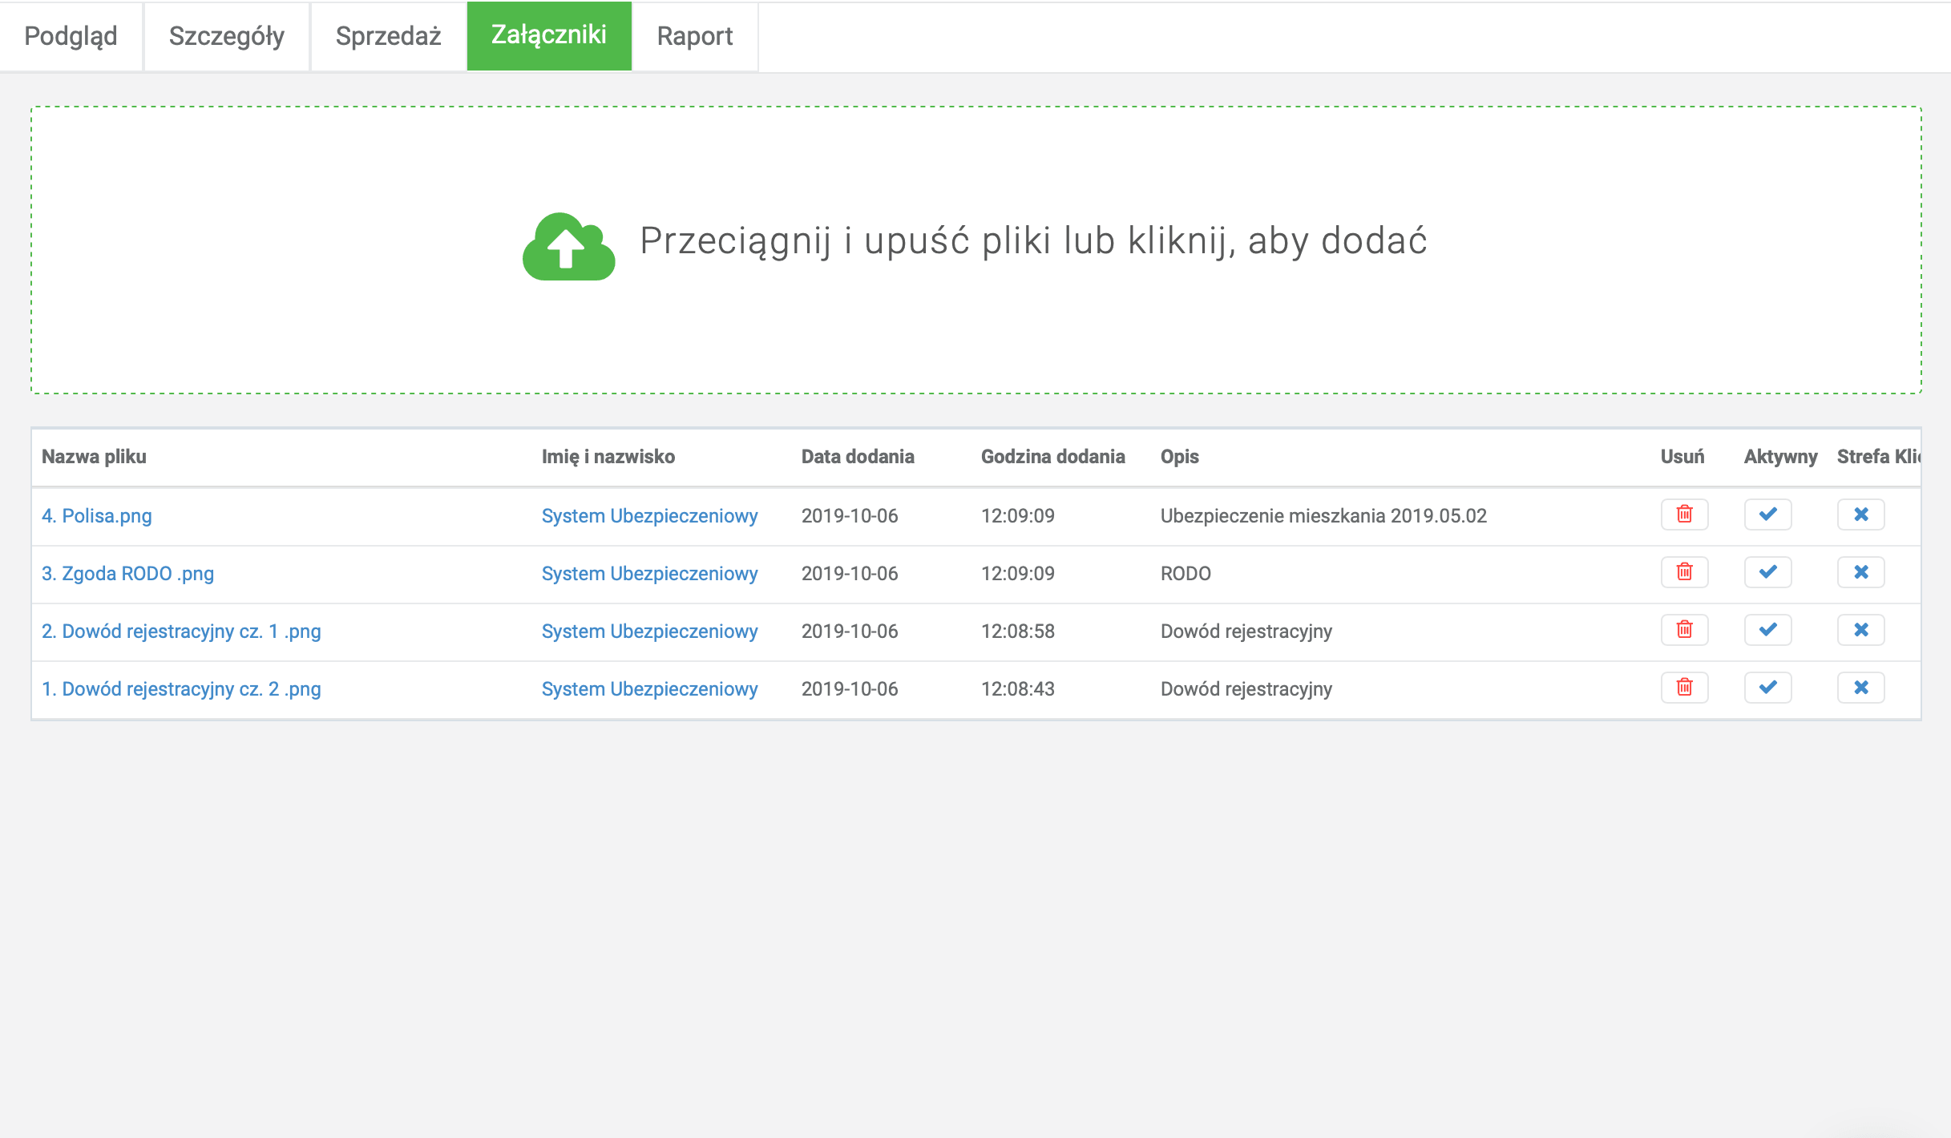Image resolution: width=1951 pixels, height=1138 pixels.
Task: Click date 2019-10-06 in Polisa.png row
Action: (x=850, y=515)
